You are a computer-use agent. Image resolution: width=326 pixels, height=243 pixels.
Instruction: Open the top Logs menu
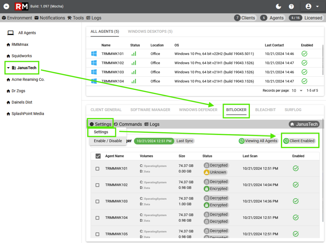[94, 18]
